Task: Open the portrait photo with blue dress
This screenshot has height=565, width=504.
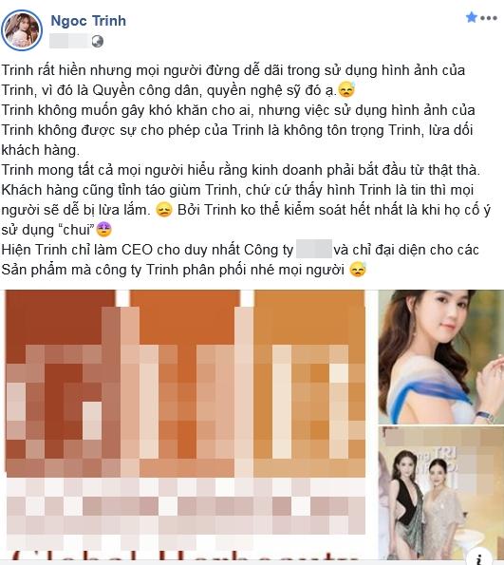Action: (x=441, y=356)
